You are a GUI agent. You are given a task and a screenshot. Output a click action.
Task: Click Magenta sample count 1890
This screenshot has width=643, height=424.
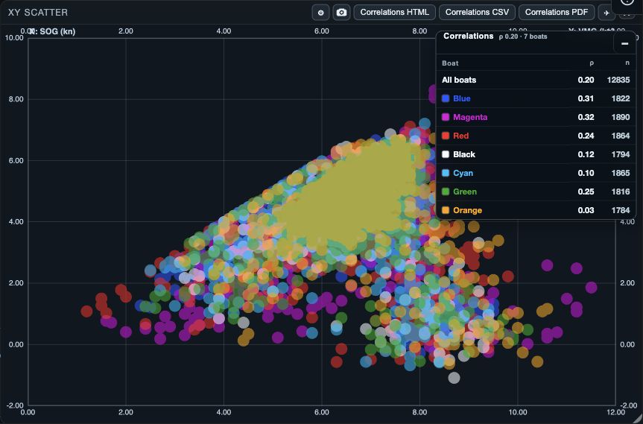click(x=621, y=117)
